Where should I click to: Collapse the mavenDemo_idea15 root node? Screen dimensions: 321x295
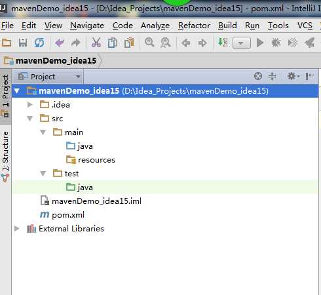click(x=17, y=91)
